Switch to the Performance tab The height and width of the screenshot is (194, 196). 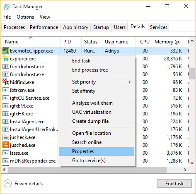coord(44,27)
